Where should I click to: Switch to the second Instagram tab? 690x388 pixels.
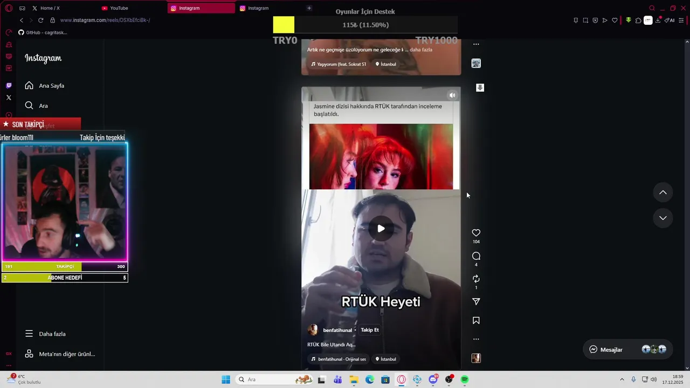(x=270, y=8)
